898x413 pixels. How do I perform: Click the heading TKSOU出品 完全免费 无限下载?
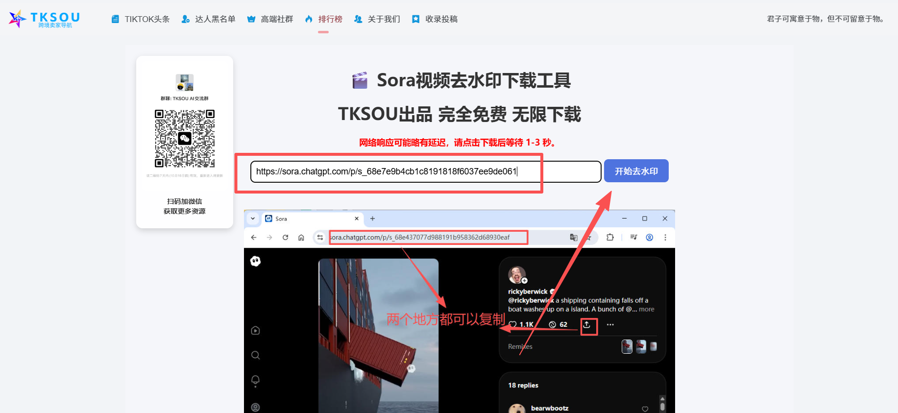pyautogui.click(x=460, y=114)
